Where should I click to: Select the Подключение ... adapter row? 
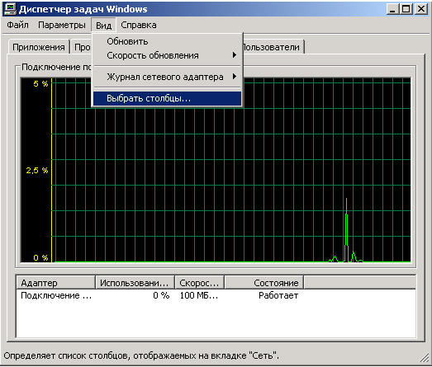click(56, 295)
